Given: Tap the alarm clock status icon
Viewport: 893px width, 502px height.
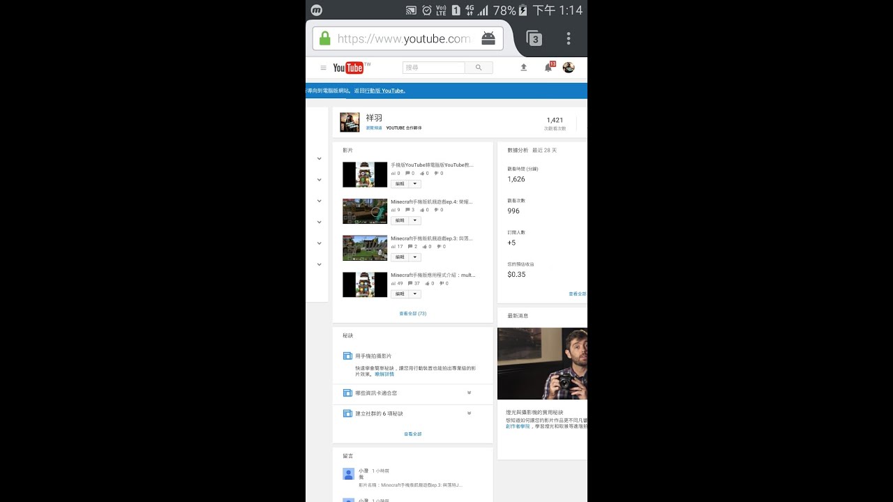Looking at the screenshot, I should coord(427,10).
